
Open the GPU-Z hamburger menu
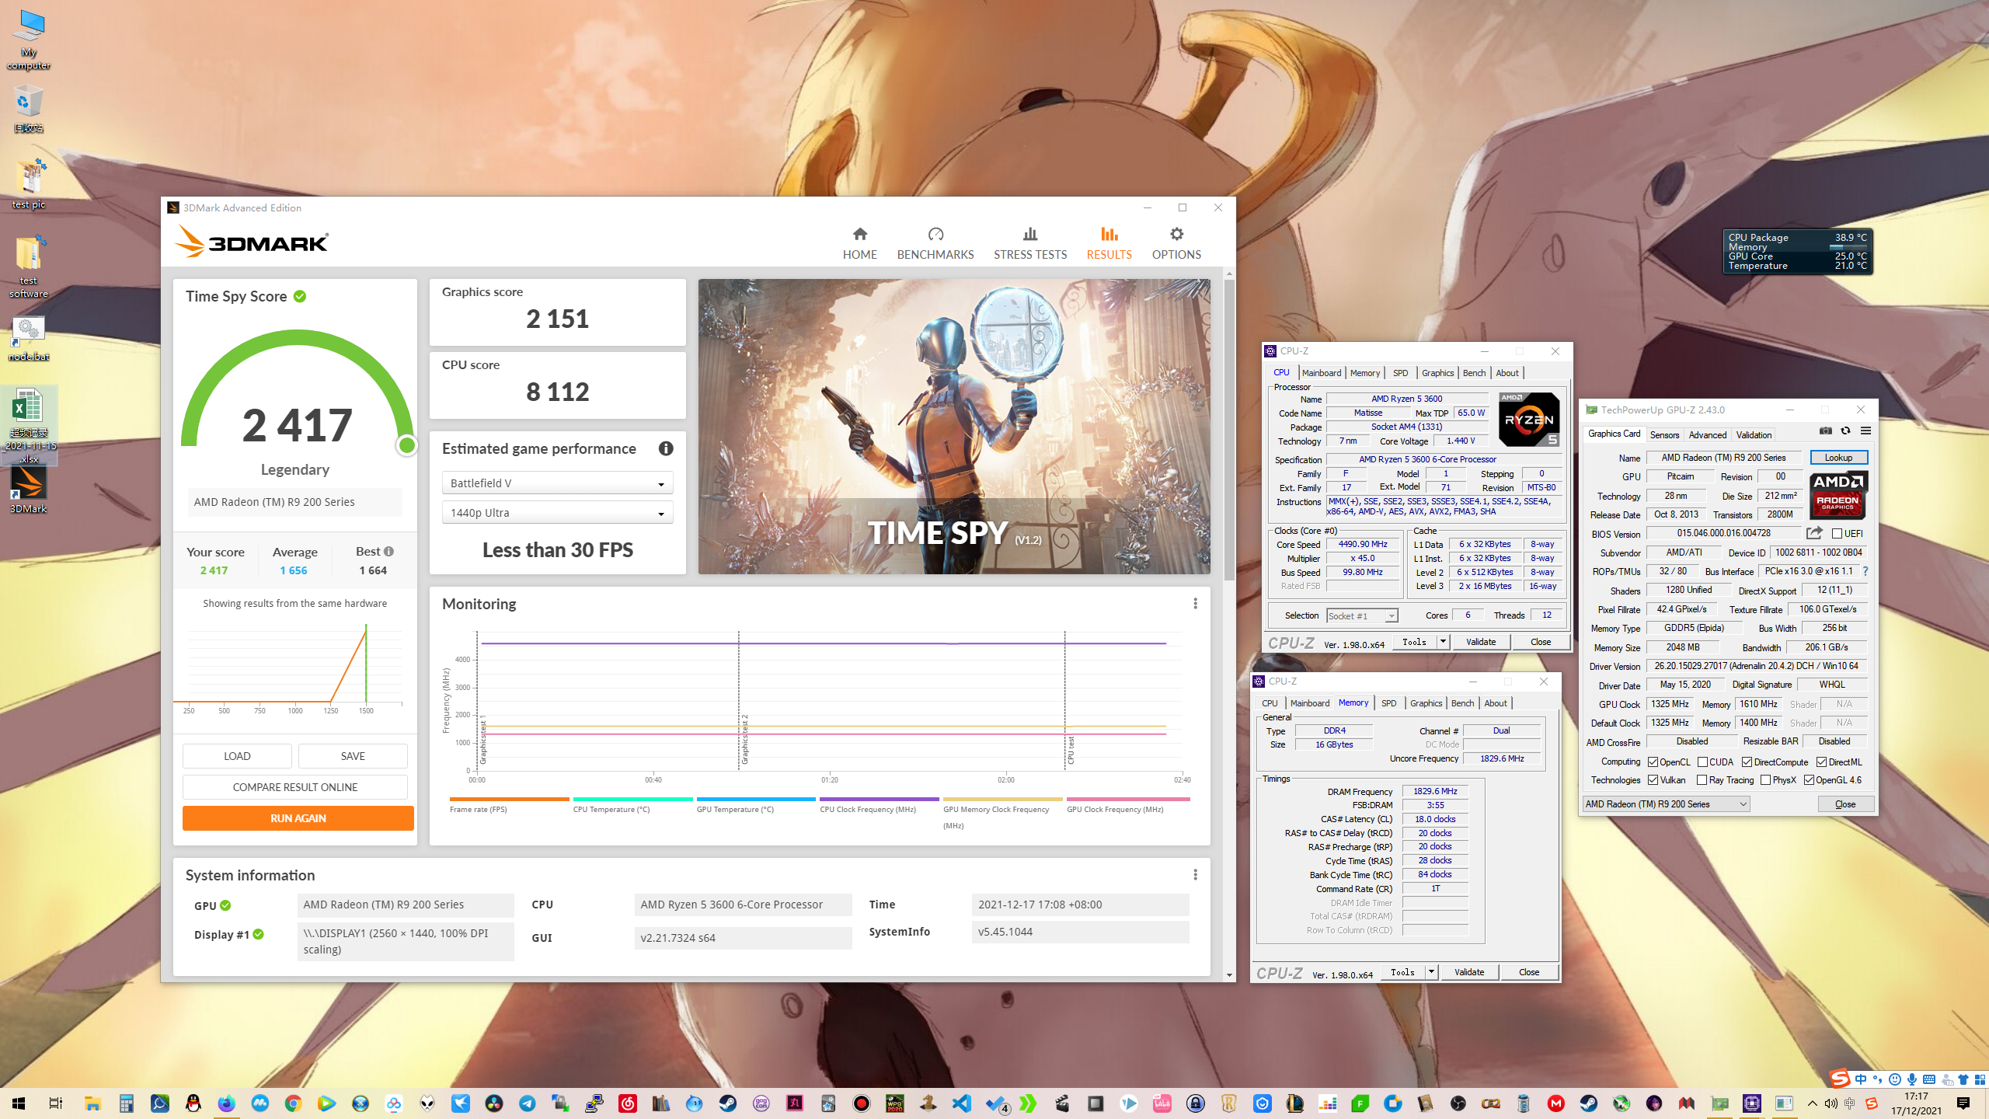coord(1865,431)
